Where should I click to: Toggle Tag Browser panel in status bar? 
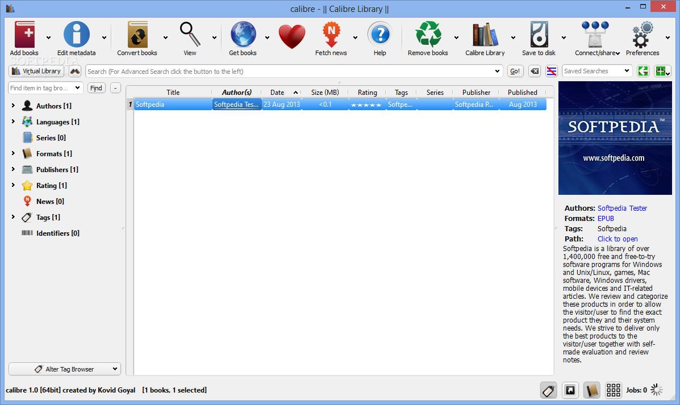(x=549, y=390)
